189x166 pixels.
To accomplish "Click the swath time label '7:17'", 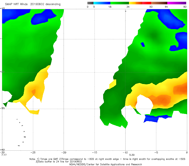I will [x=4, y=155].
